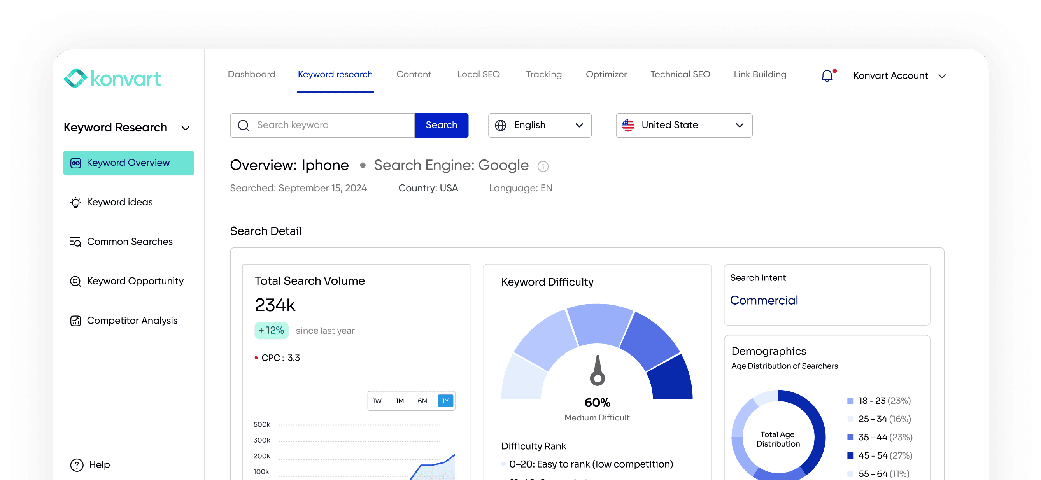This screenshot has height=480, width=1041.
Task: Open the Konvart Account menu
Action: point(898,75)
